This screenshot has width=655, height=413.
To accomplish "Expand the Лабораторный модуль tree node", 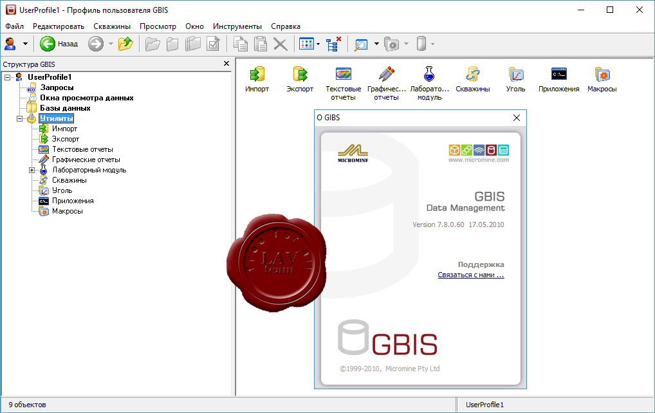I will pos(32,170).
